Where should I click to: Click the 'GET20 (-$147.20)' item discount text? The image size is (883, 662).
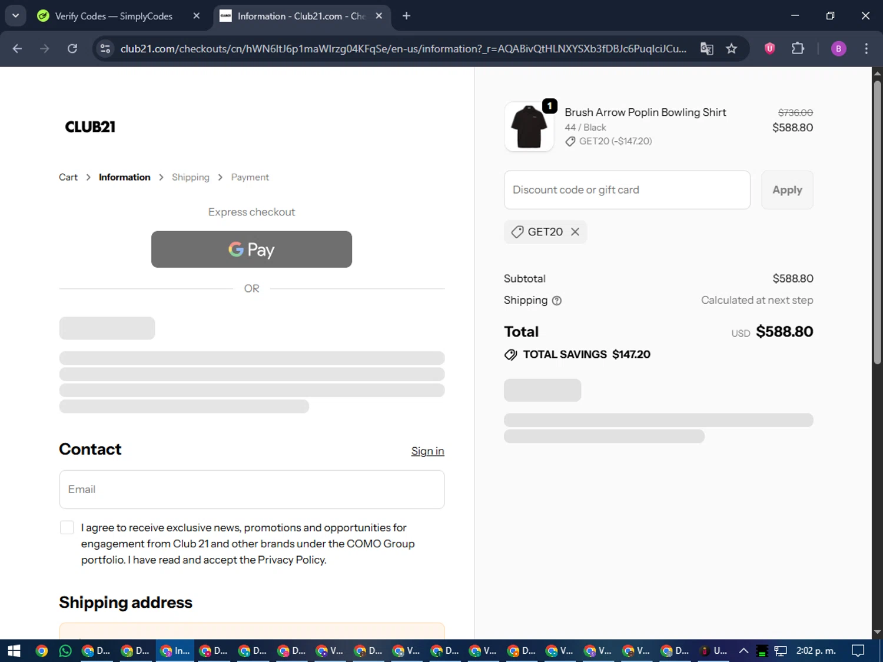615,141
